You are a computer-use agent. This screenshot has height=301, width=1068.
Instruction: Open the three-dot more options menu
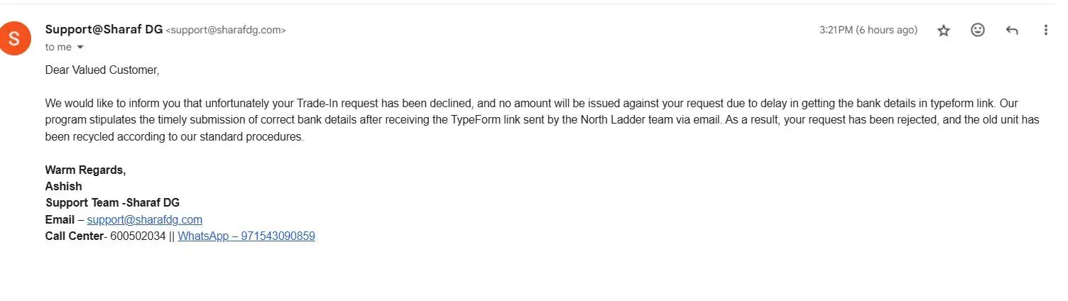(x=1045, y=31)
